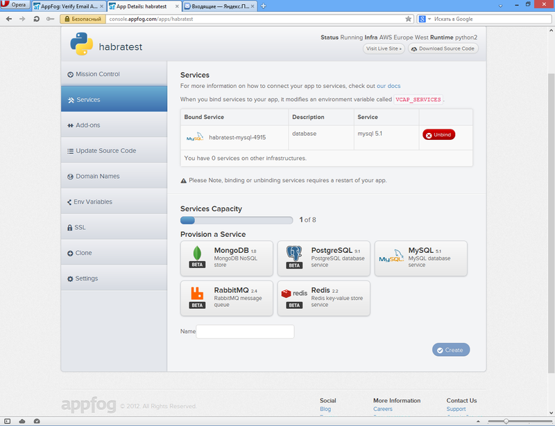Click the Services Capacity progress bar
Image resolution: width=555 pixels, height=426 pixels.
pyautogui.click(x=237, y=220)
